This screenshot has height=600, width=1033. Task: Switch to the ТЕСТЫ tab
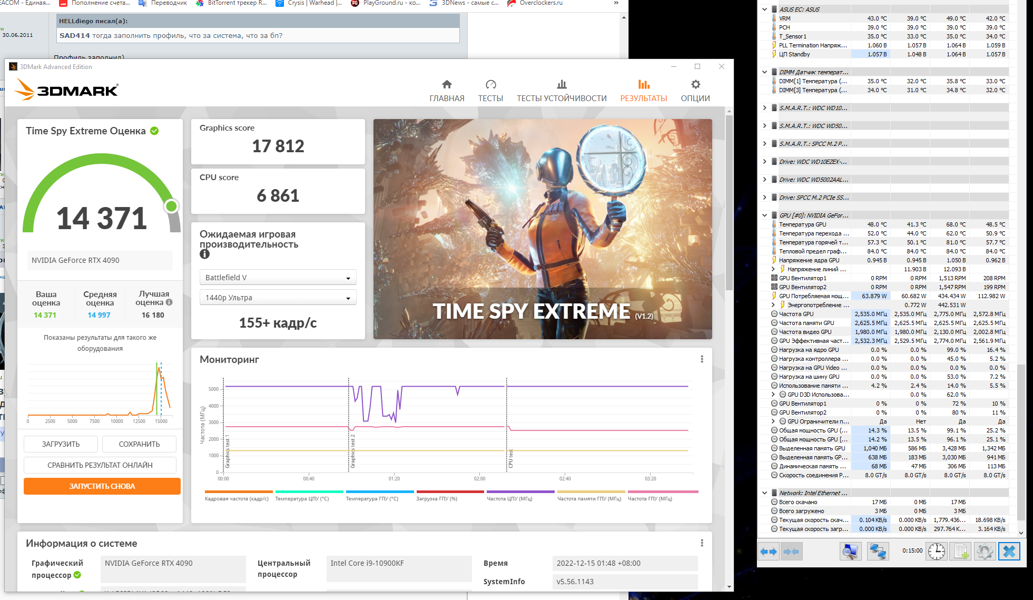pyautogui.click(x=490, y=91)
